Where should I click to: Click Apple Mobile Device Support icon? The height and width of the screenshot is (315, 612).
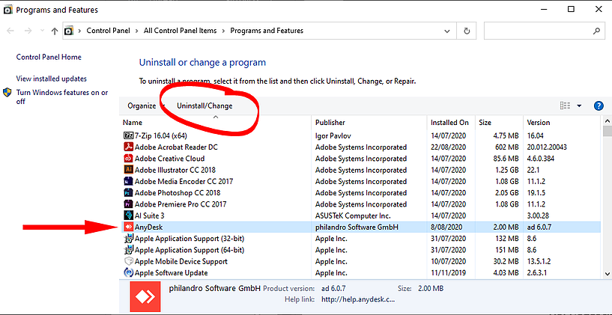click(x=128, y=261)
